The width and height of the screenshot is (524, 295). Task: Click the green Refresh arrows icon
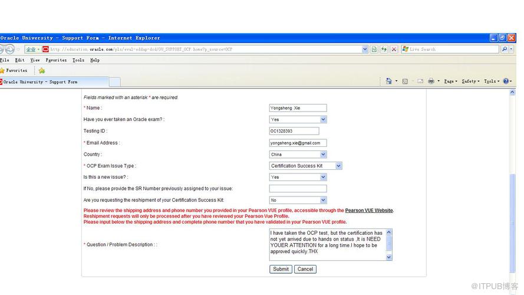[384, 49]
